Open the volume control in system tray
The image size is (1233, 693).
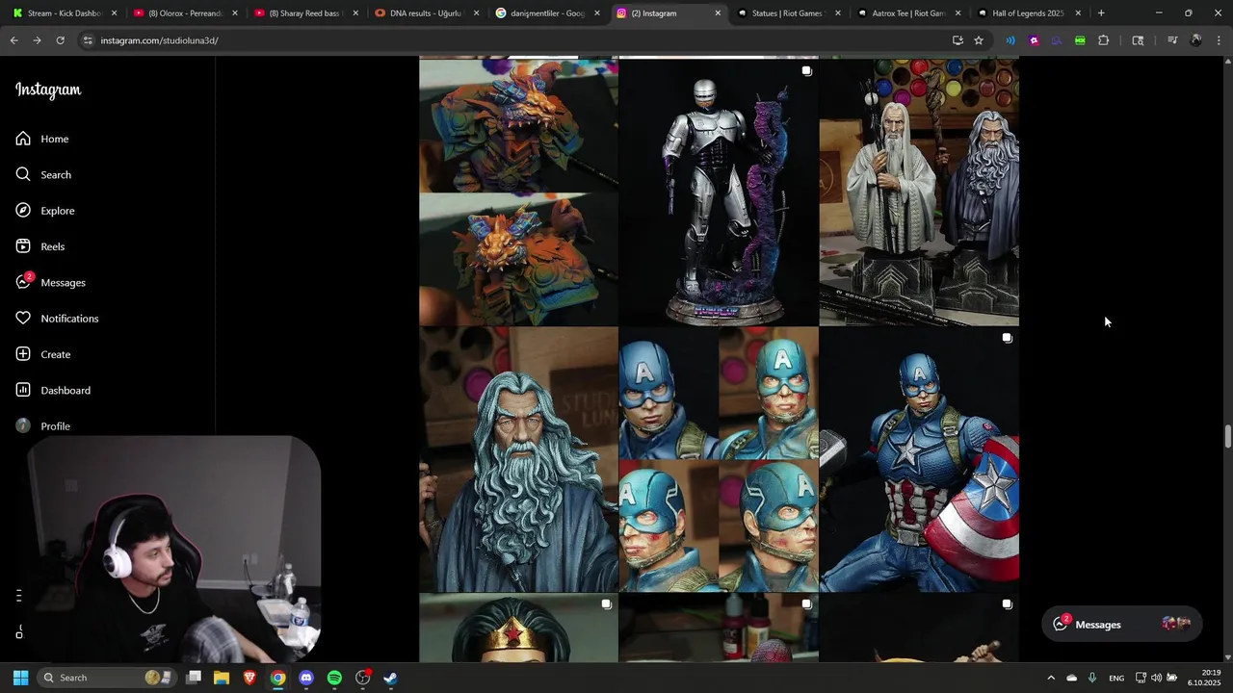(x=1156, y=678)
